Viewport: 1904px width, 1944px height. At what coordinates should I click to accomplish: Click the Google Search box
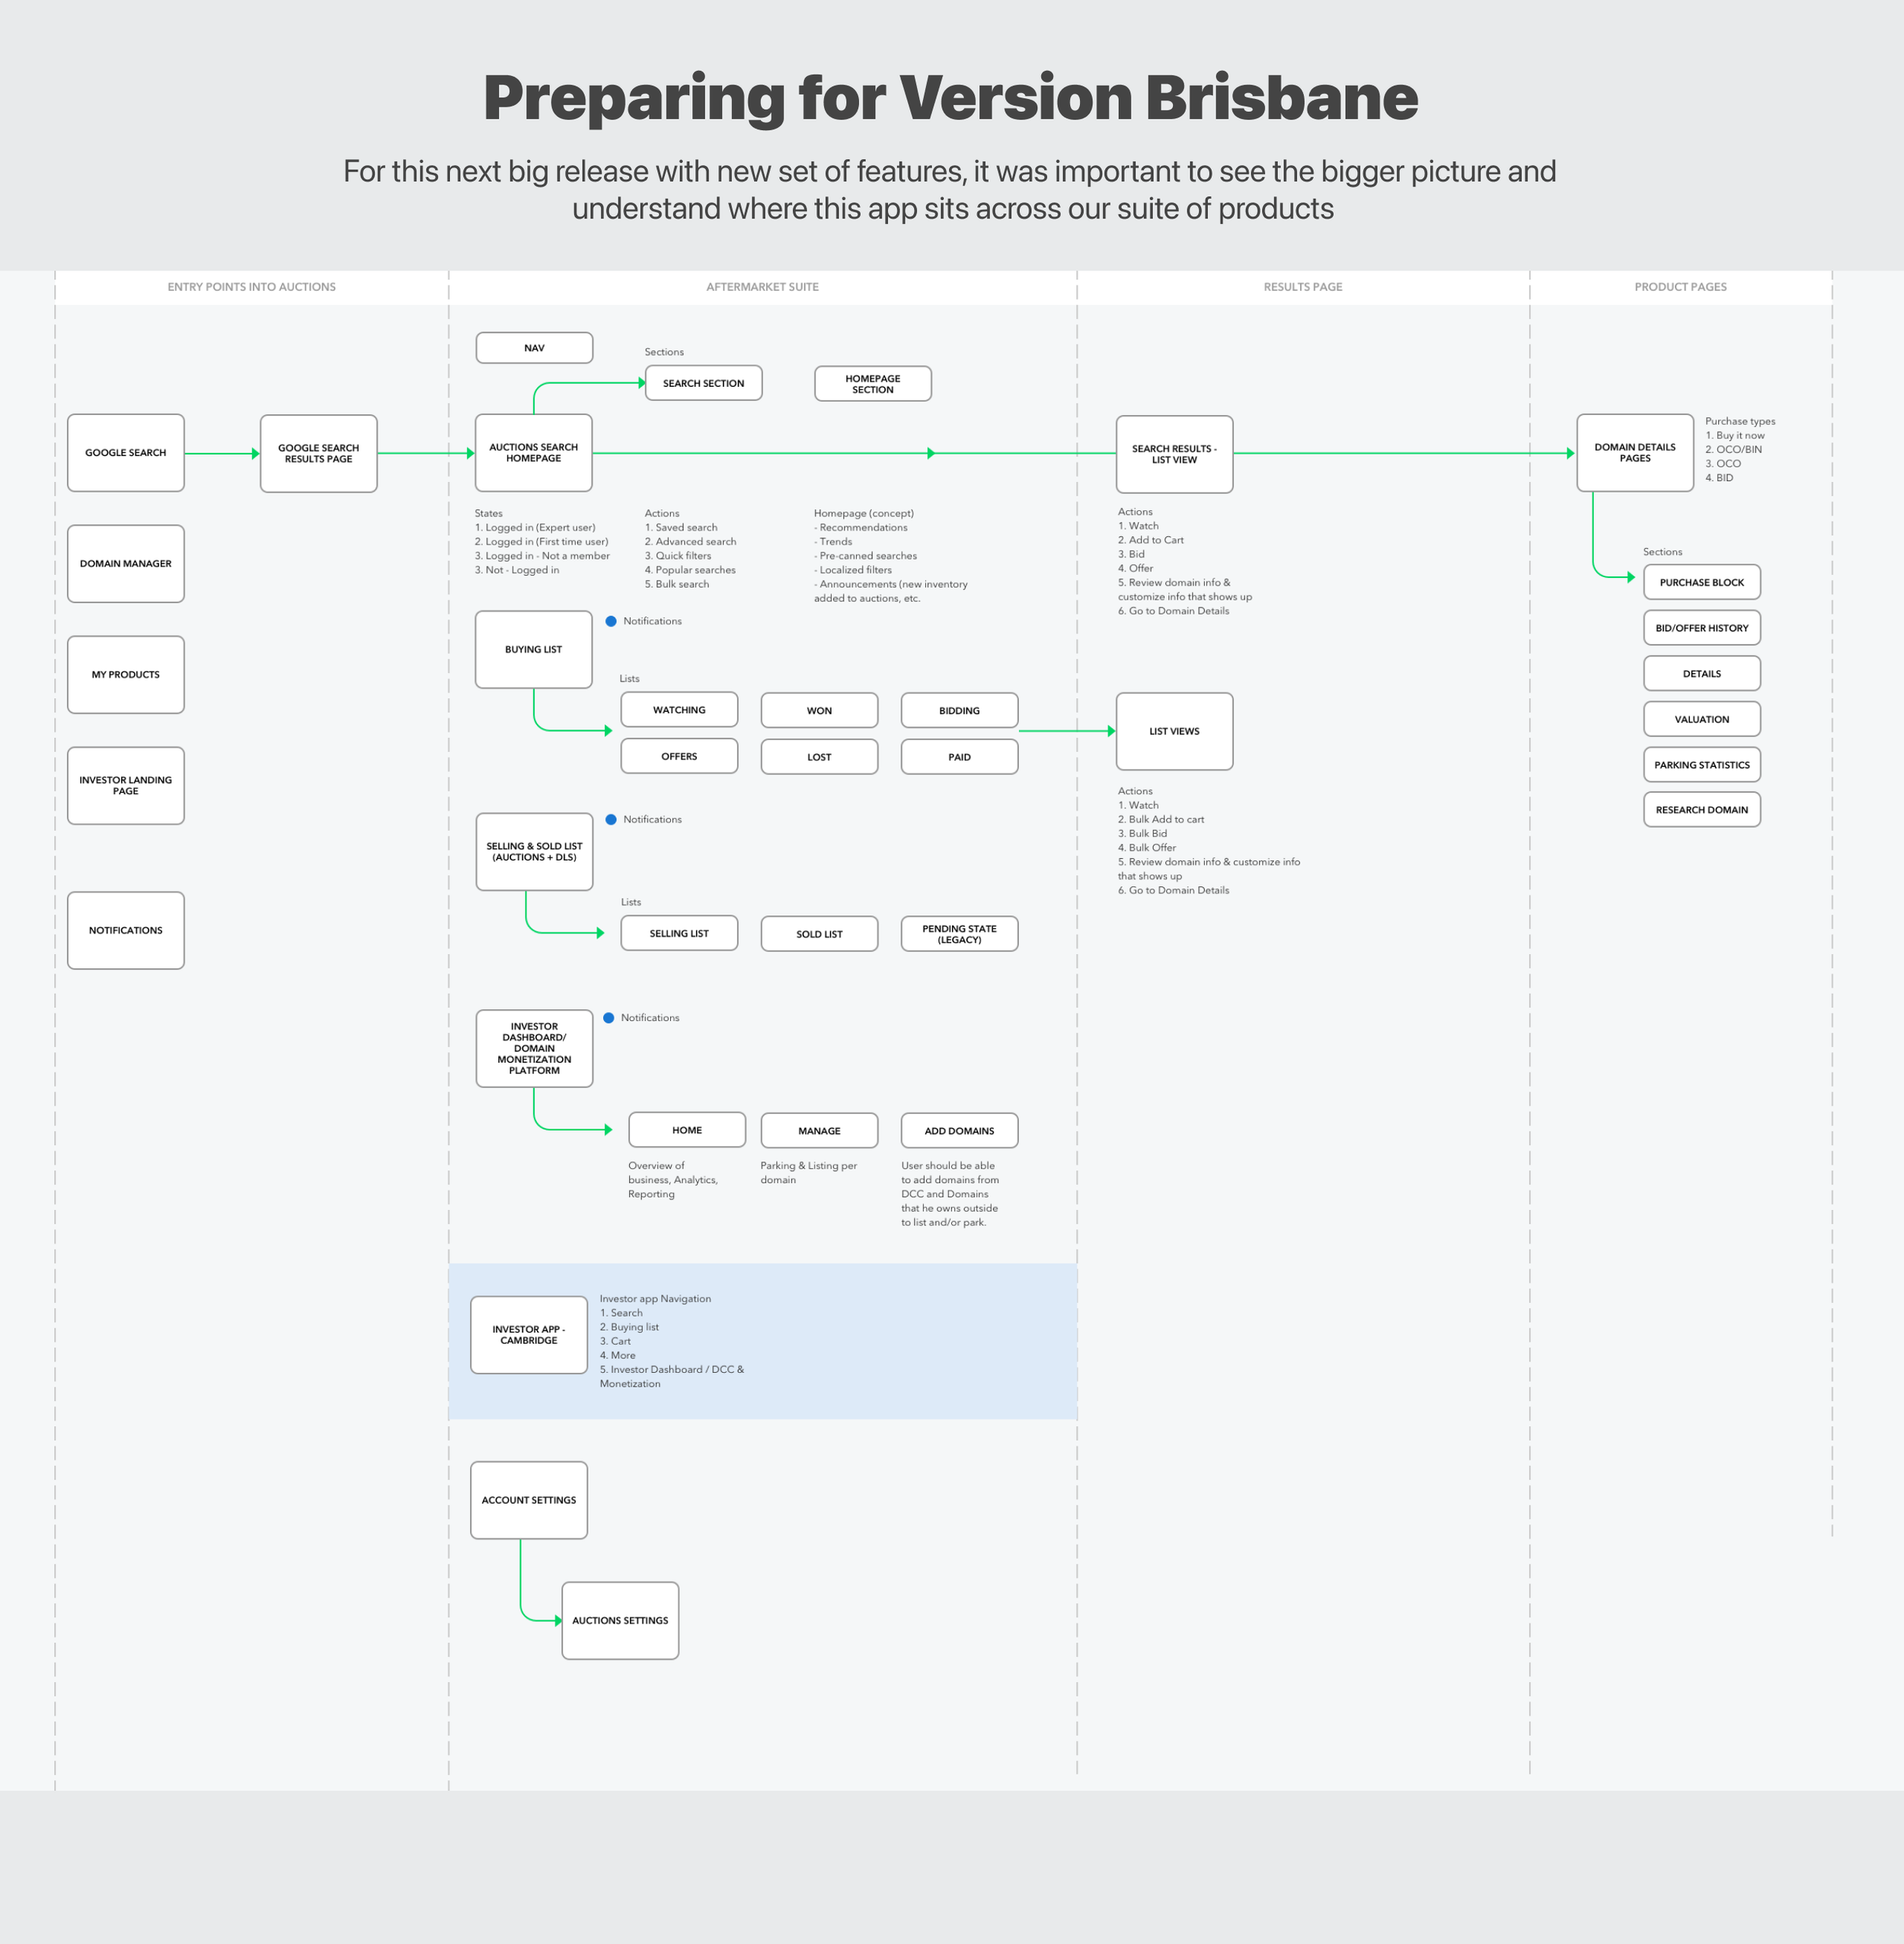point(126,453)
